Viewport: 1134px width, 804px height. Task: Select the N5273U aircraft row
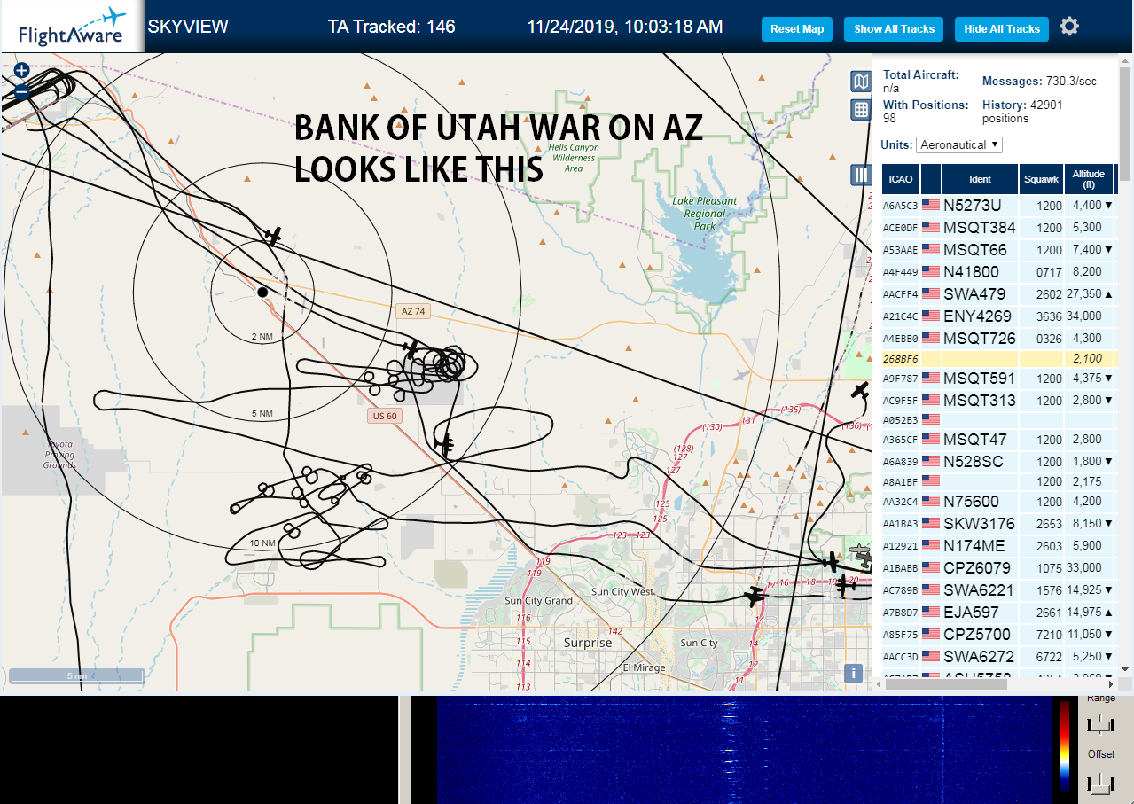pyautogui.click(x=999, y=206)
